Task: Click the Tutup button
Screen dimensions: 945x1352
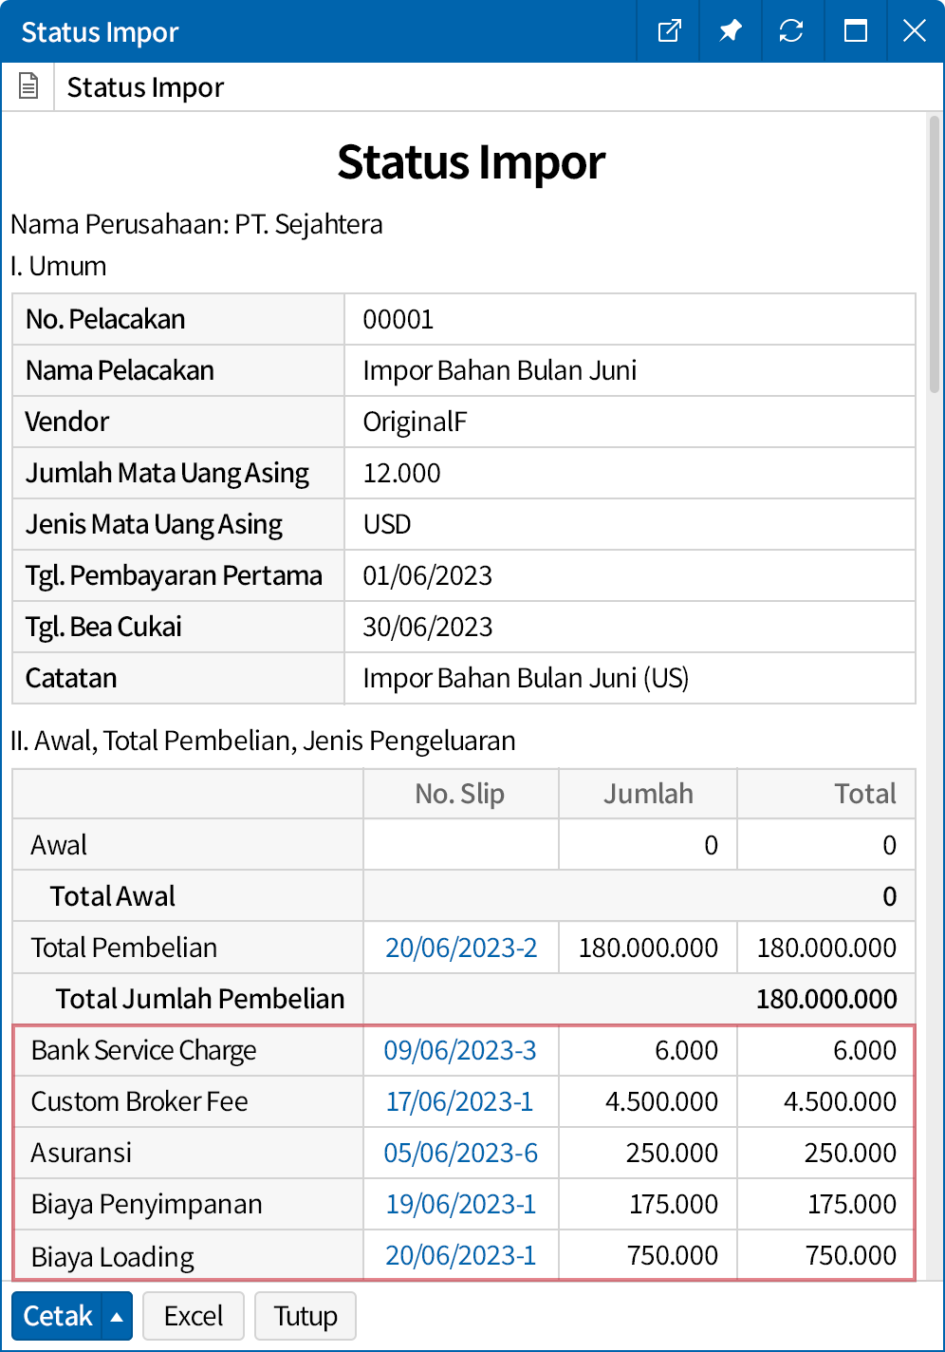Action: [x=306, y=1317]
